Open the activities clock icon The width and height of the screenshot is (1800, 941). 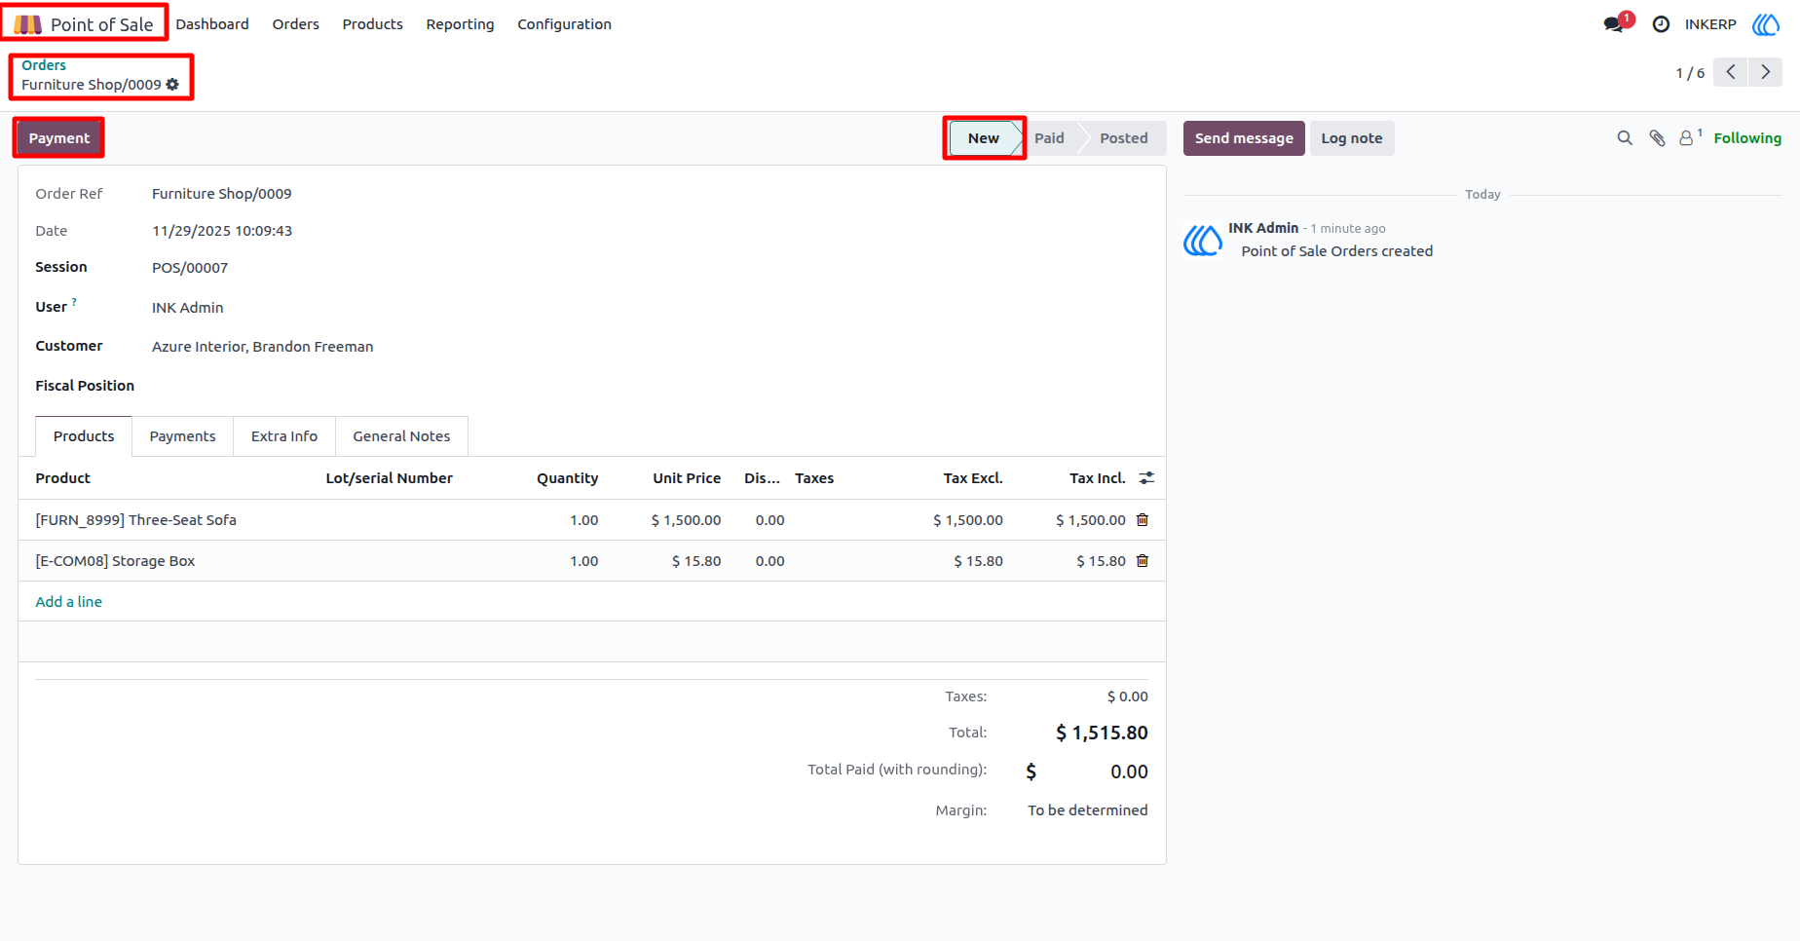tap(1662, 24)
